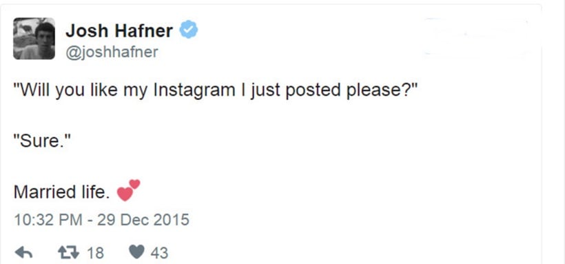Image resolution: width=565 pixels, height=264 pixels.
Task: Click the like count 43
Action: click(x=159, y=253)
